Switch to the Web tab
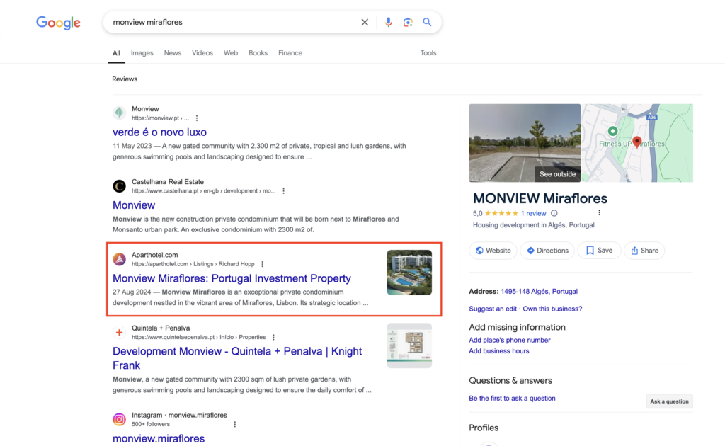Image resolution: width=725 pixels, height=446 pixels. (231, 53)
